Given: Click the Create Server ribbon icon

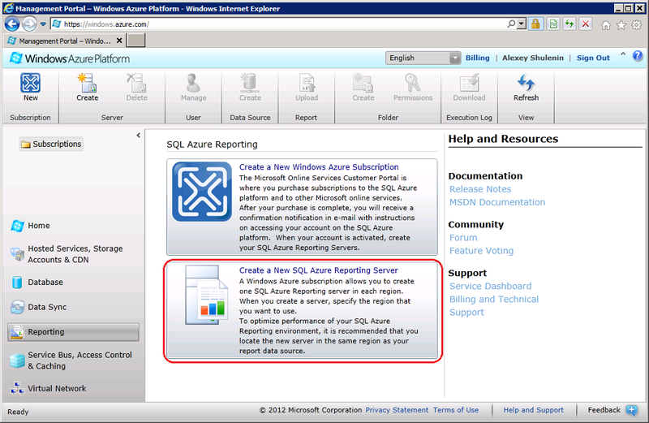Looking at the screenshot, I should [88, 83].
